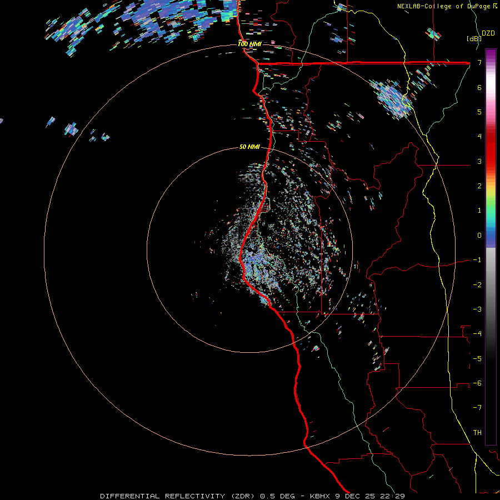This screenshot has height=500, width=500.
Task: Click the [dB] units label
Action: pyautogui.click(x=474, y=39)
